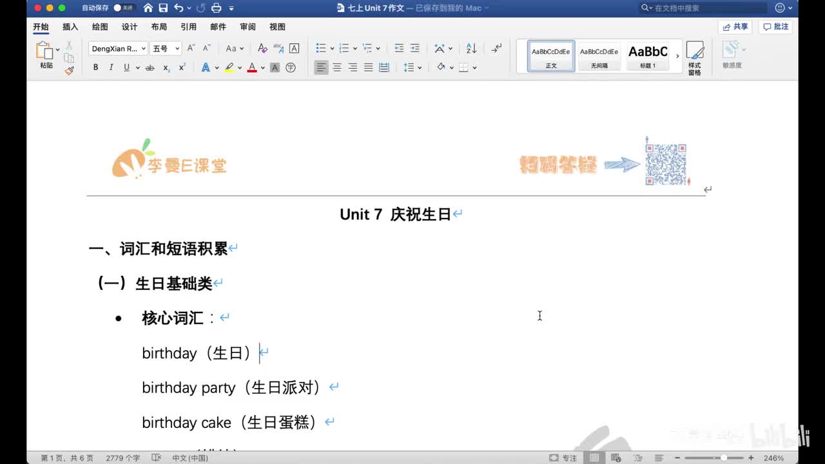Decrease font size with the smaller A
The width and height of the screenshot is (825, 464).
(x=206, y=48)
